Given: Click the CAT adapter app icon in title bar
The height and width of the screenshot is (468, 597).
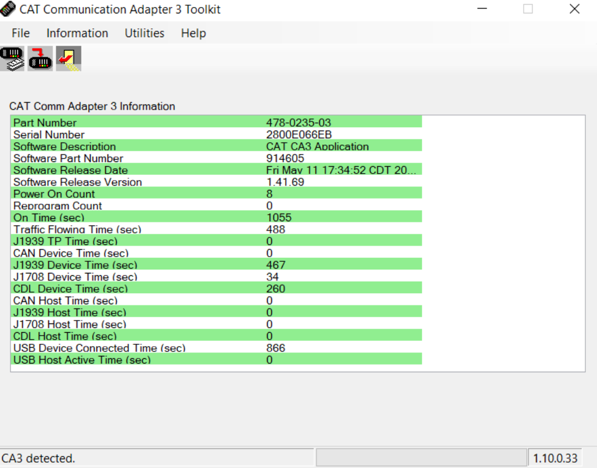Looking at the screenshot, I should tap(8, 9).
